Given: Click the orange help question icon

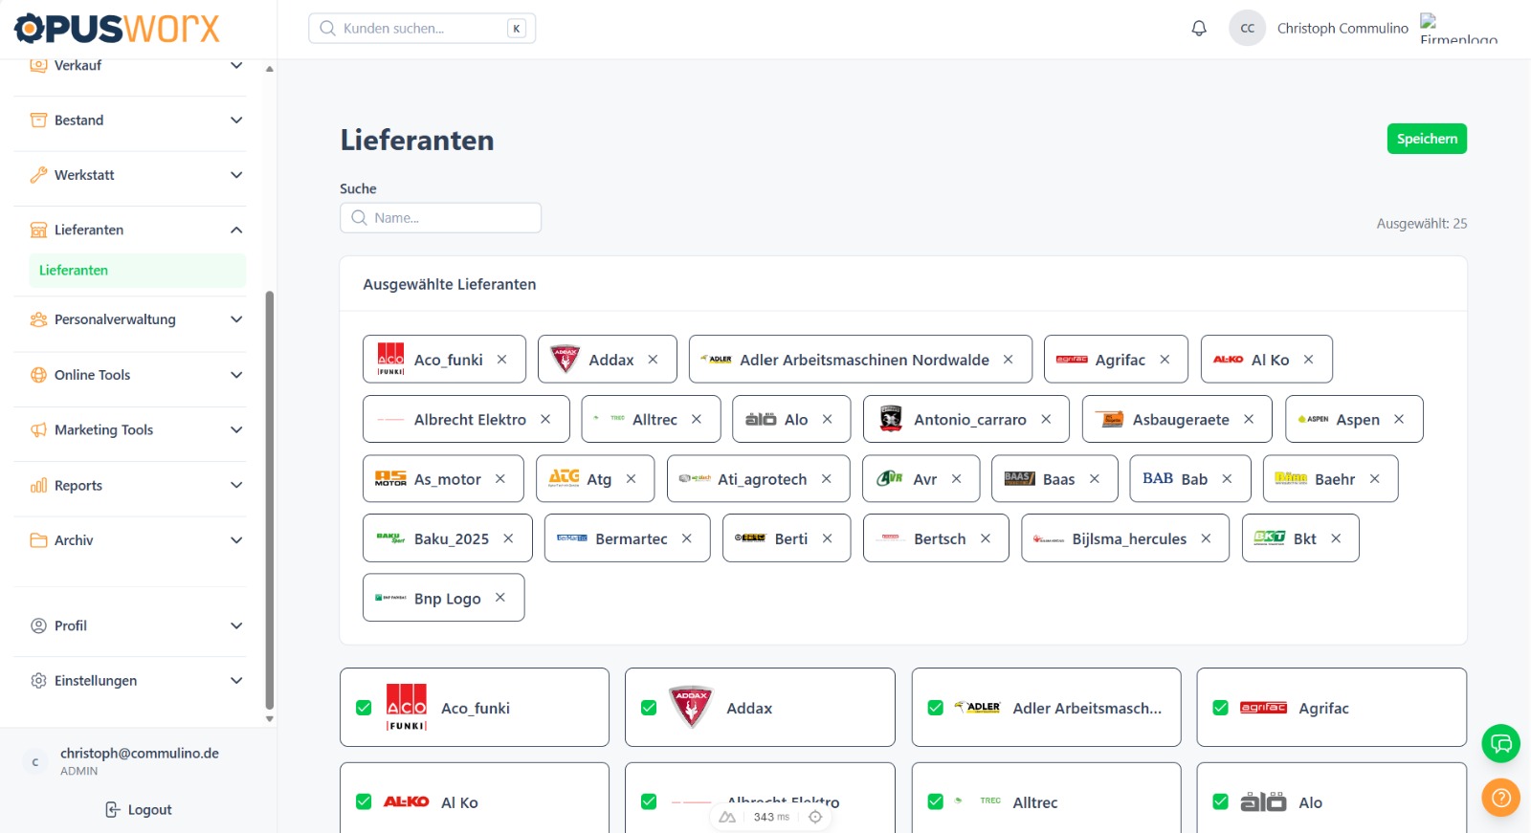Looking at the screenshot, I should point(1500,798).
